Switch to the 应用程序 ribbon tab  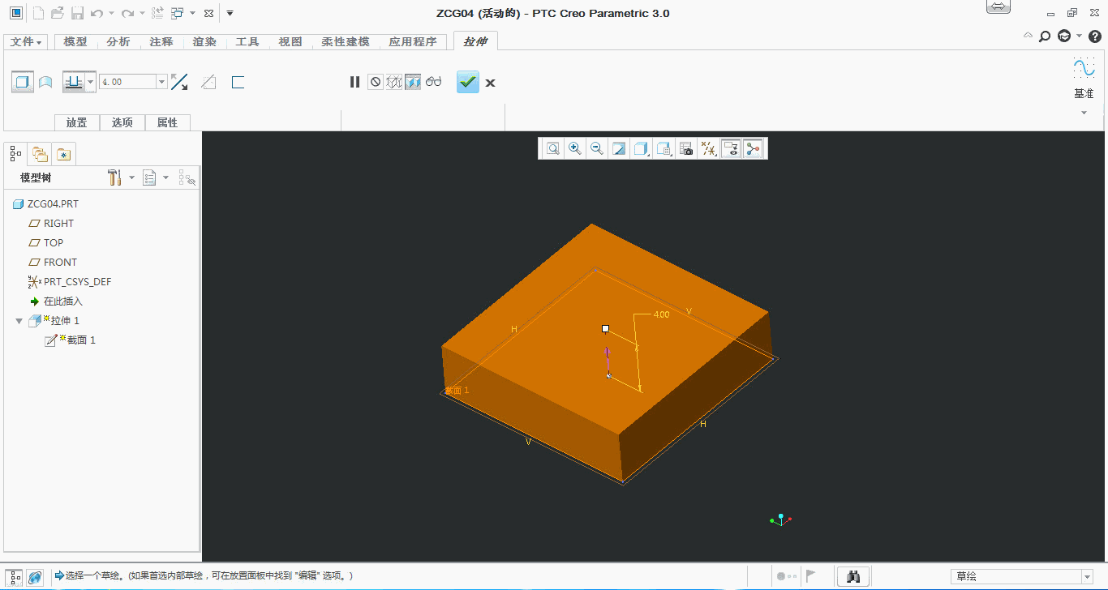[413, 42]
